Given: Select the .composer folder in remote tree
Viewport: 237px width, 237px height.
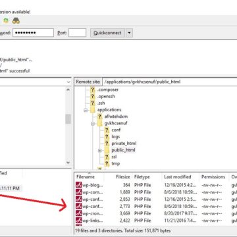Looking at the screenshot, I should 108,90.
